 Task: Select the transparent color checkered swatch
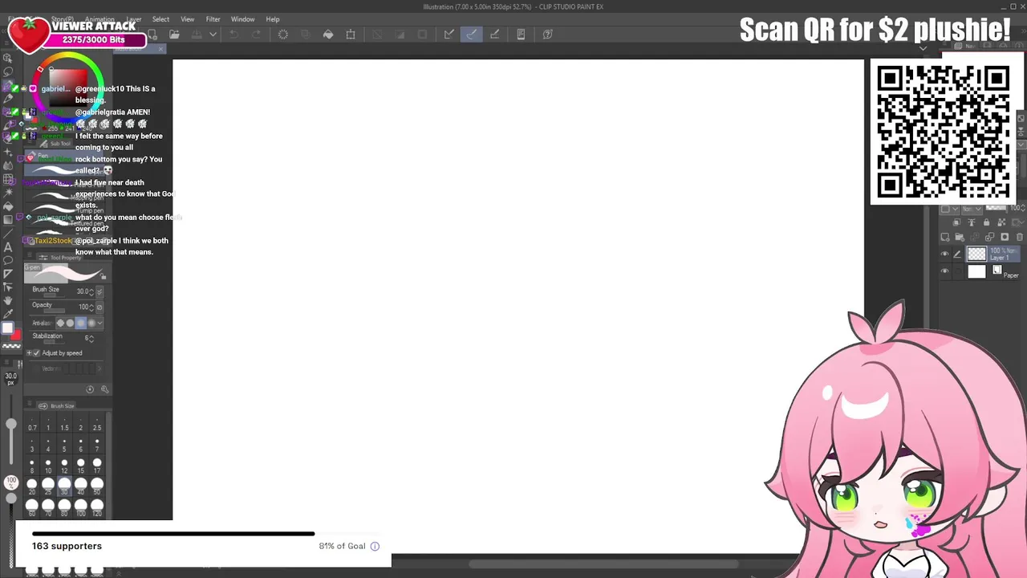pos(11,346)
